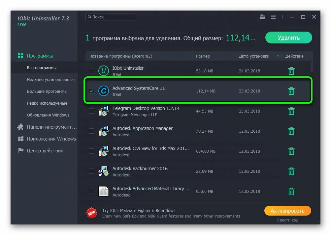Screen dimensions: 331x235
Task: Click the Autodesk Backburner 2016 icon
Action: point(103,171)
